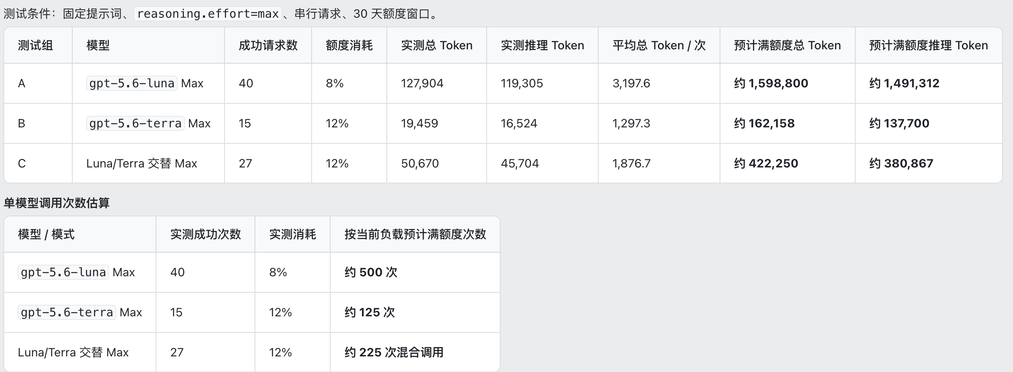Select the 约 225 次混合调用 cell

(x=394, y=353)
